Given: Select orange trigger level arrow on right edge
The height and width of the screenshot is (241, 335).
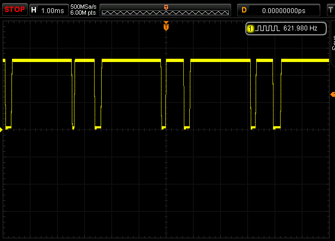Looking at the screenshot, I should tap(332, 95).
